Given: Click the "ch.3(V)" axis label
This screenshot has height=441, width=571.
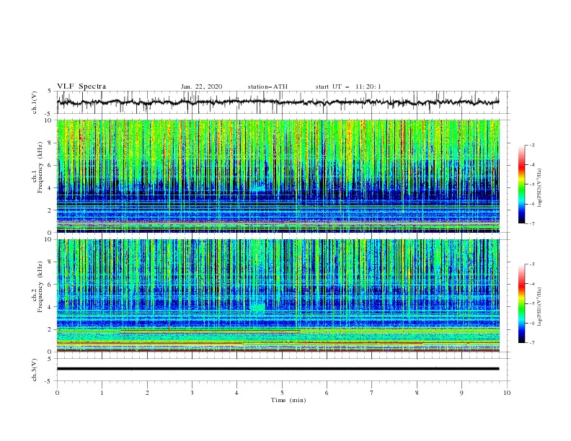Looking at the screenshot, I should [x=35, y=370].
